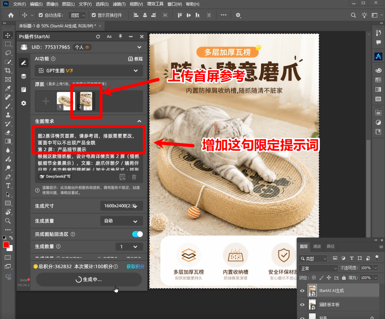385x319 pixels.
Task: Expand the UID account chevron
Action: 139,47
